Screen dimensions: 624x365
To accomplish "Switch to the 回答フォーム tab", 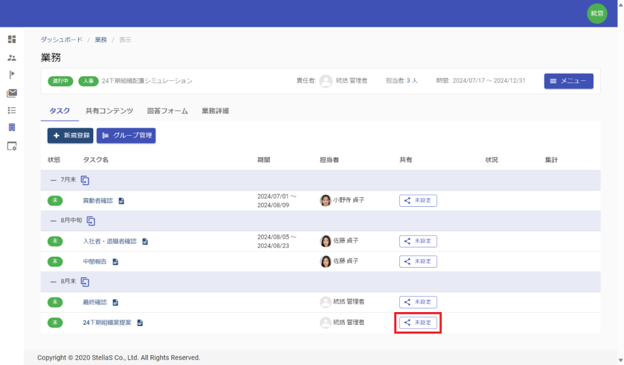I will tap(167, 111).
